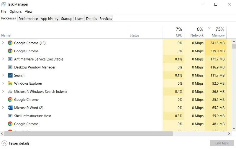Viewport: 236px width, 149px height.
Task: Click the Fewer details link
Action: (19, 143)
